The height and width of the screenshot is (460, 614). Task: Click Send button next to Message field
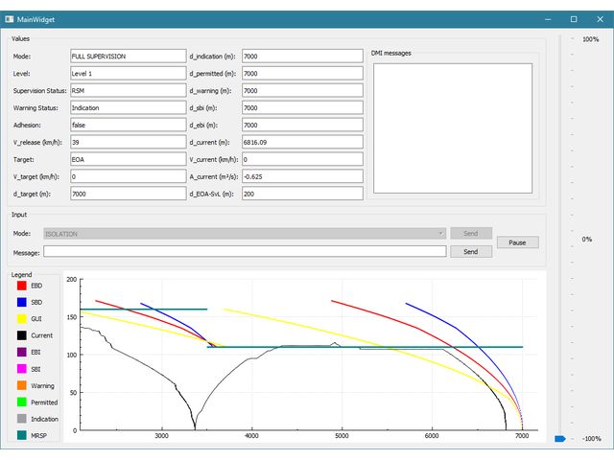[x=470, y=251]
